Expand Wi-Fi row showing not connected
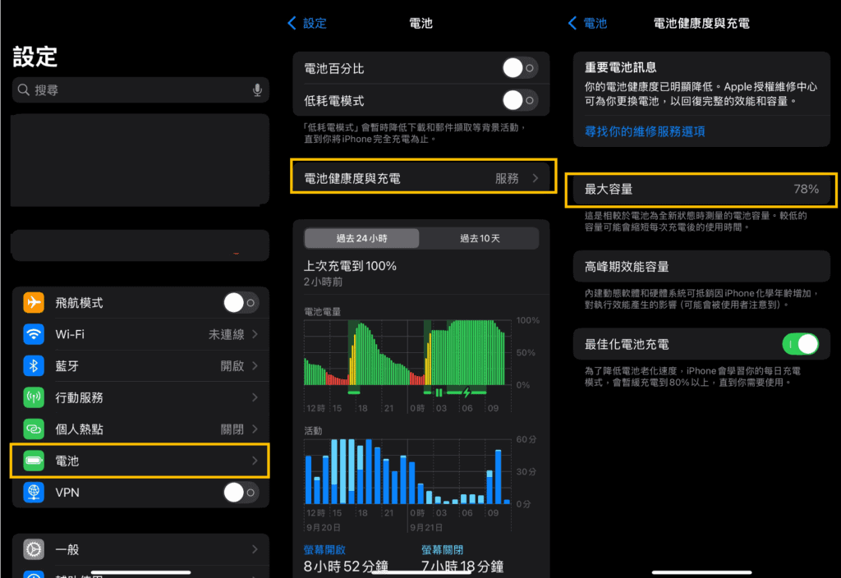This screenshot has width=841, height=578. coord(255,334)
